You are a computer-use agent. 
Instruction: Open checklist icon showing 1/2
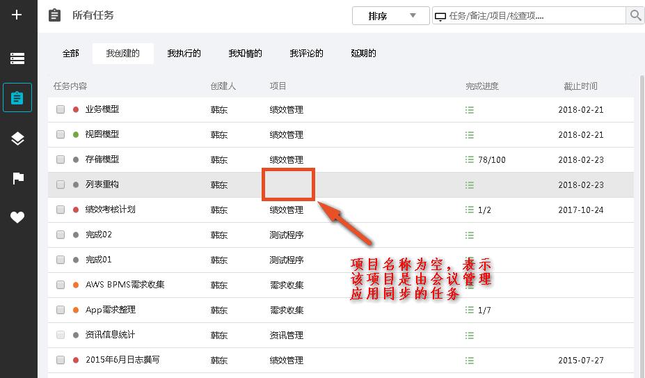[x=470, y=210]
